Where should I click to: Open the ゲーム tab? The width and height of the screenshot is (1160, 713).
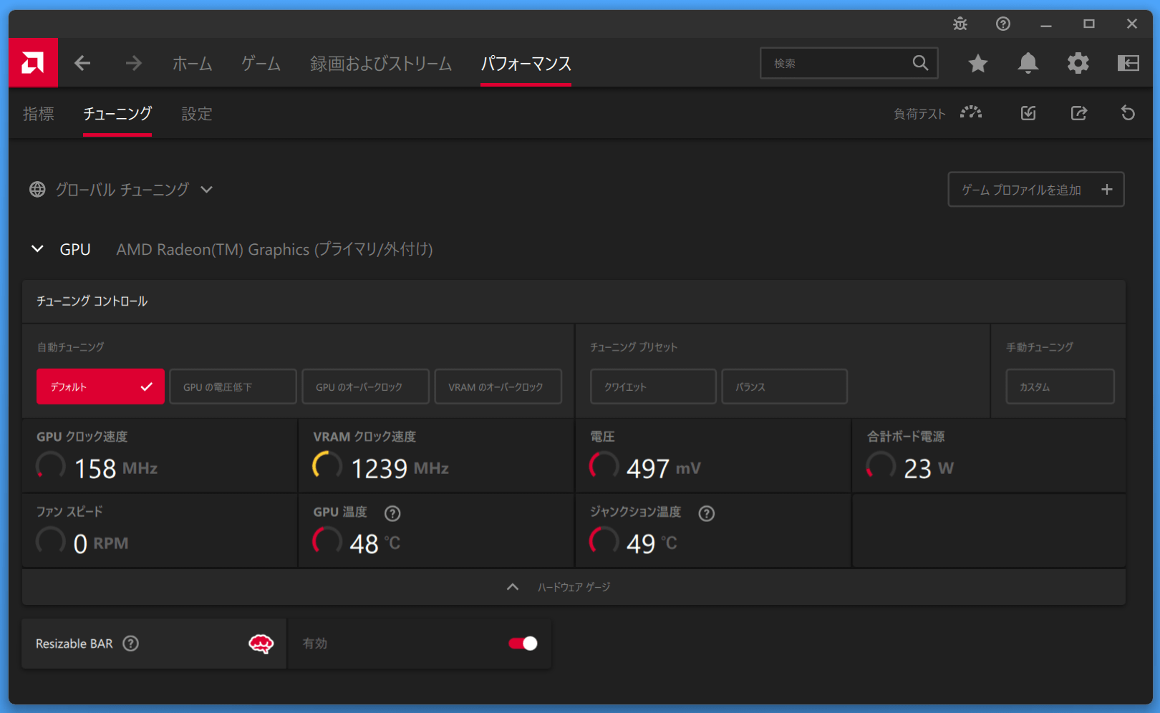tap(261, 64)
